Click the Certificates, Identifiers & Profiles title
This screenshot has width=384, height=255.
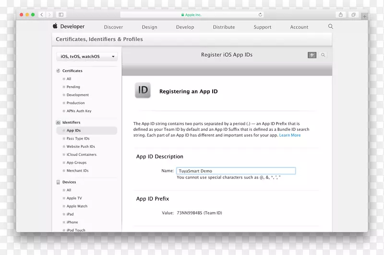pos(99,39)
